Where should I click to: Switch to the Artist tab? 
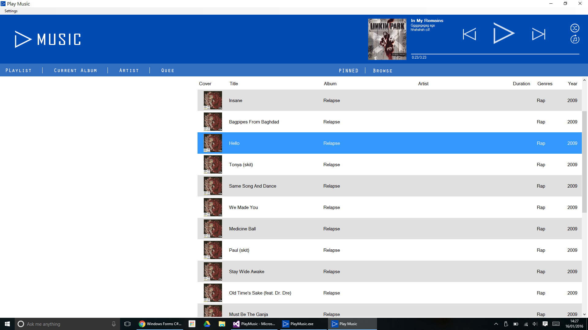(129, 71)
